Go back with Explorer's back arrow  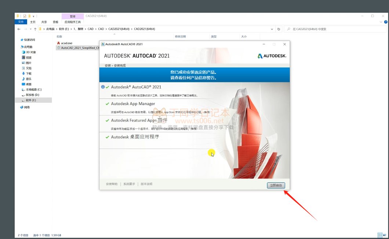coord(19,29)
